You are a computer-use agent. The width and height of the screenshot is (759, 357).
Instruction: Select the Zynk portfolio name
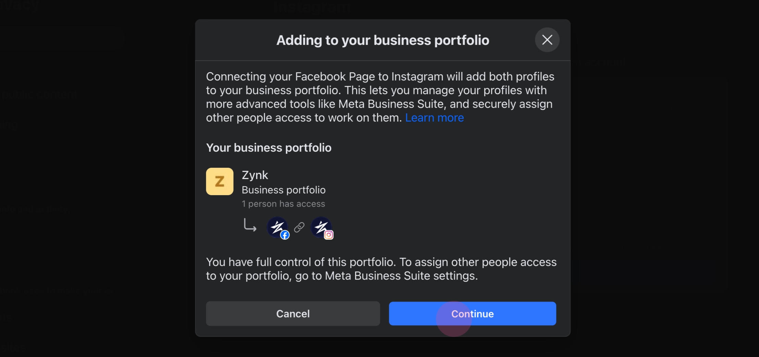(255, 175)
